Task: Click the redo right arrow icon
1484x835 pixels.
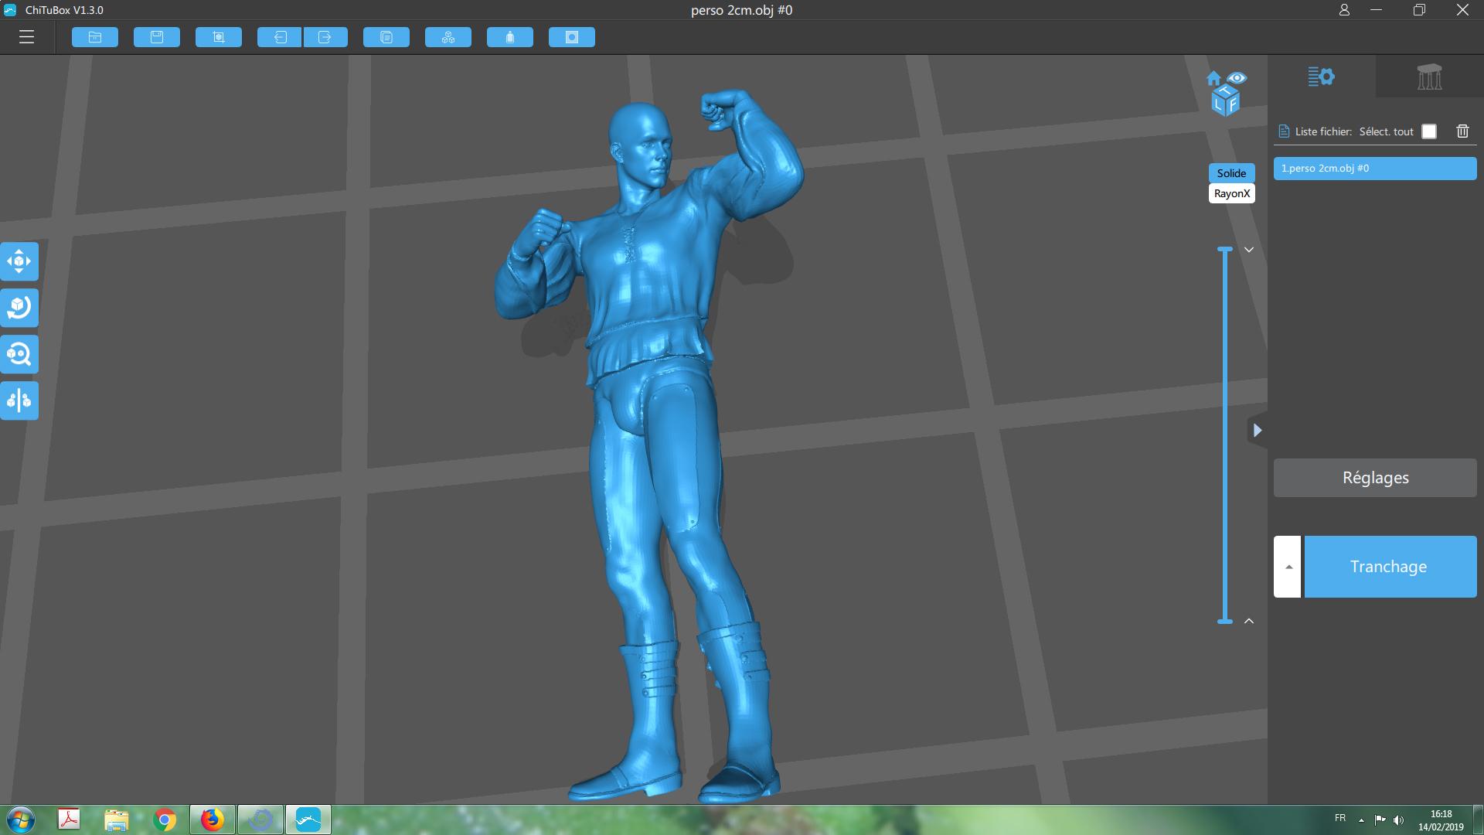Action: tap(325, 37)
